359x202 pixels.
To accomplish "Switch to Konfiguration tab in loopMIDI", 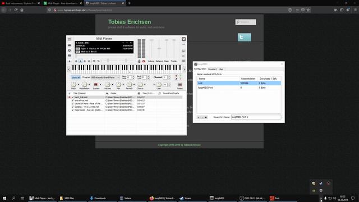I will pos(200,69).
